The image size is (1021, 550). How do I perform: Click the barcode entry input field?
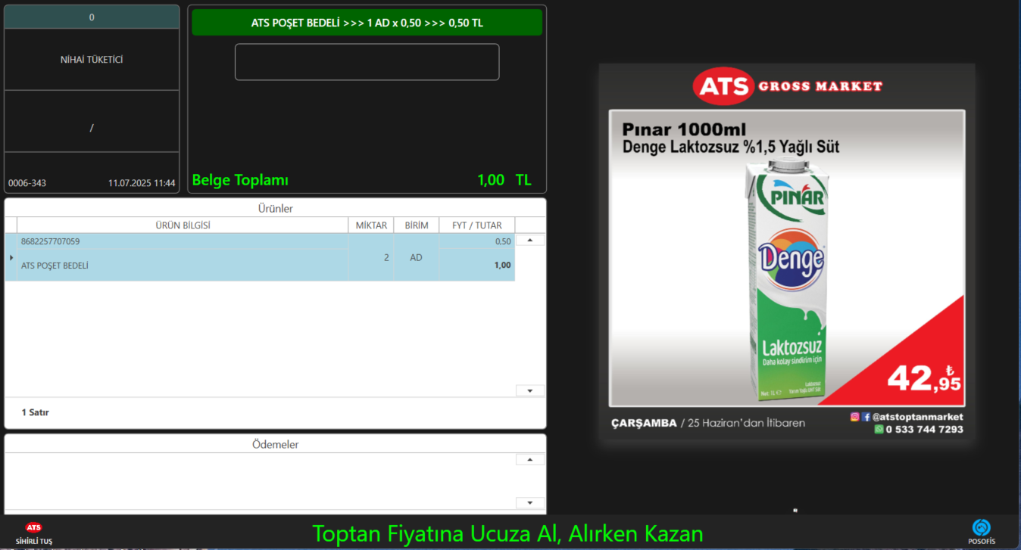(x=367, y=62)
